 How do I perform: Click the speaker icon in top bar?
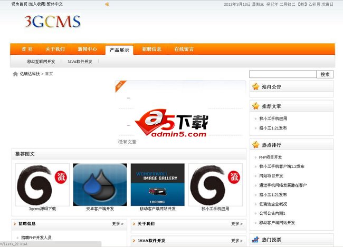click(x=107, y=4)
